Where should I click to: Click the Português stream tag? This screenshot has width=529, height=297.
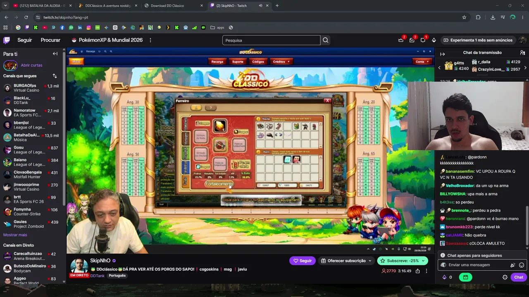point(117,276)
